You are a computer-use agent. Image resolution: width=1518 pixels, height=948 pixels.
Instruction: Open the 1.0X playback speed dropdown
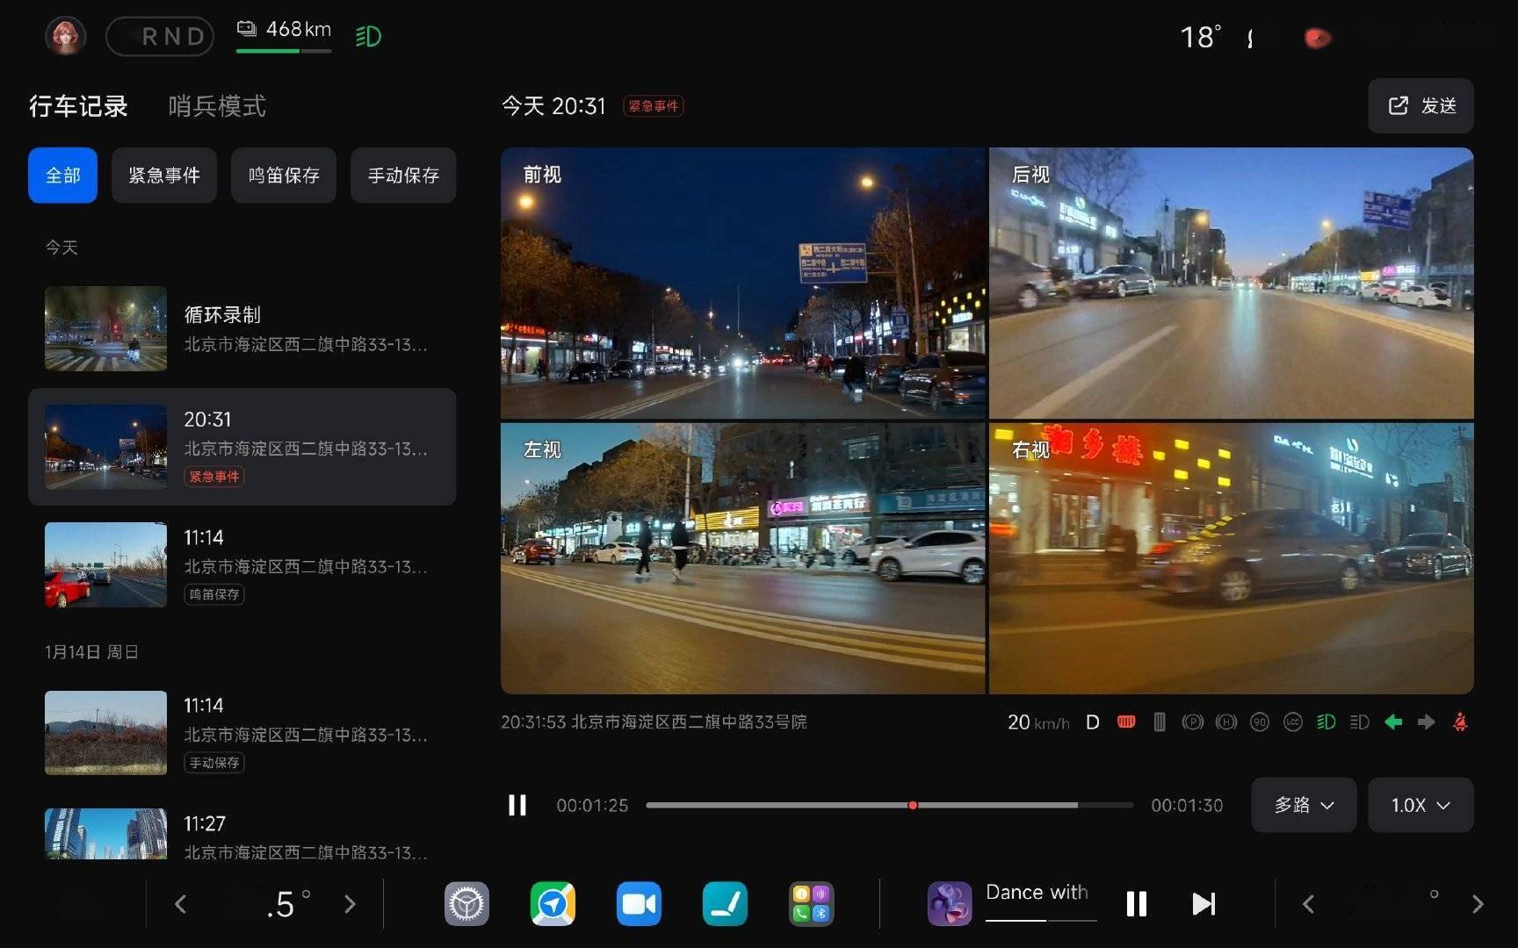1420,805
